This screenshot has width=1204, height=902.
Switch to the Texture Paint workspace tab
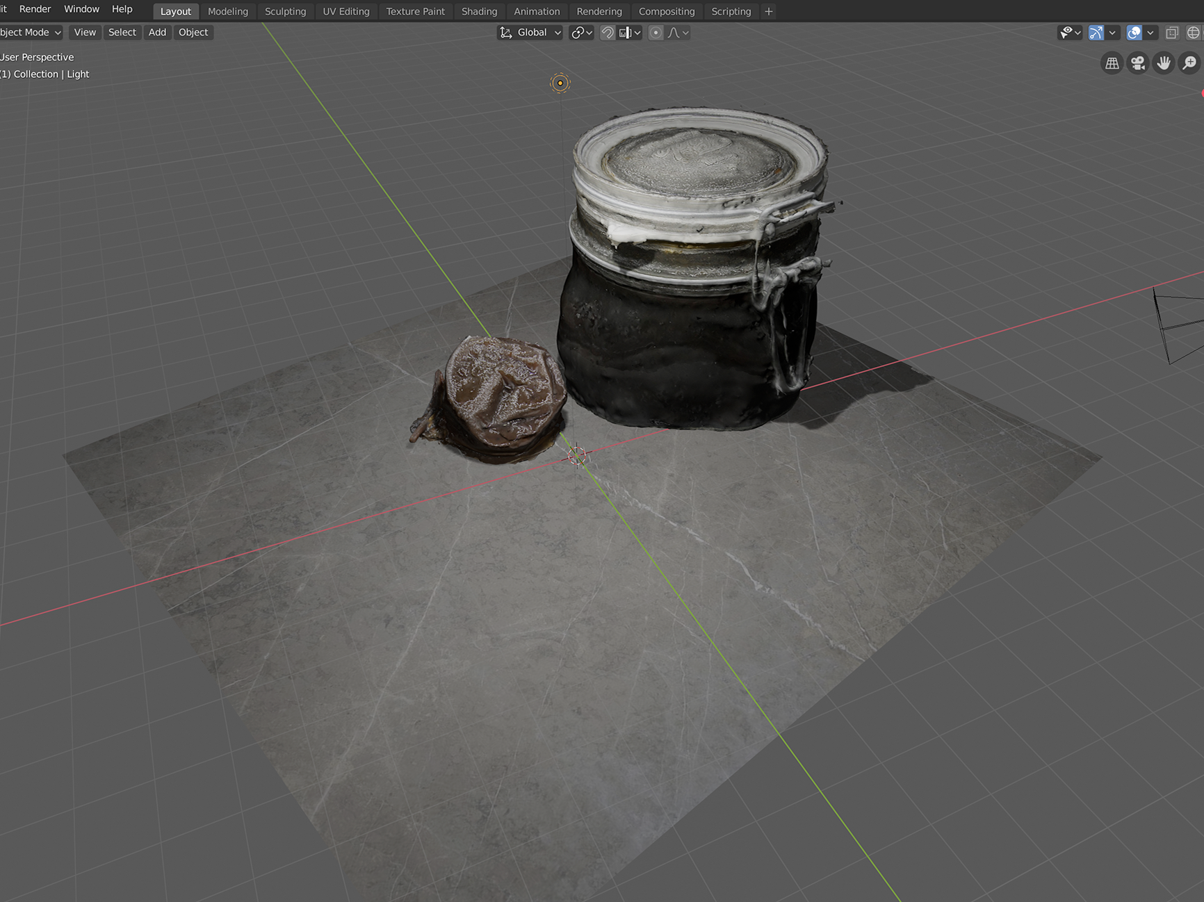[x=416, y=12]
